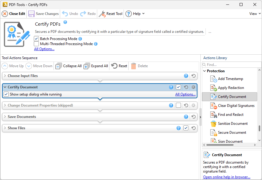The image size is (262, 180).
Task: Collapse Actions Library panel with side arrow
Action: point(200,117)
